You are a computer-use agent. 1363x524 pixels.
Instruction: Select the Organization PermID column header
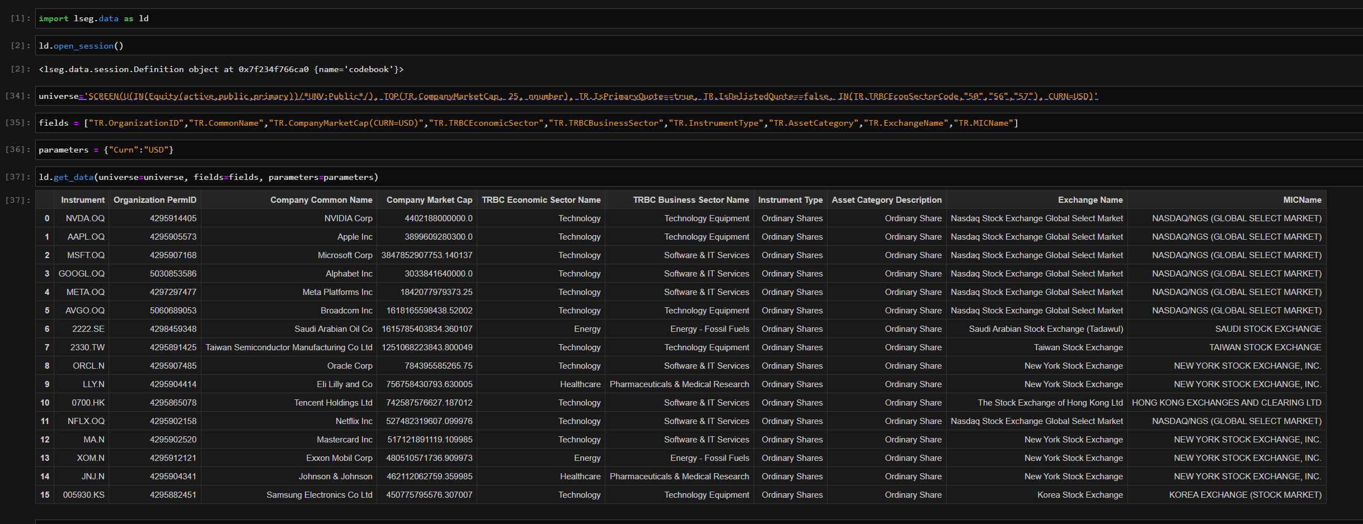click(x=155, y=200)
